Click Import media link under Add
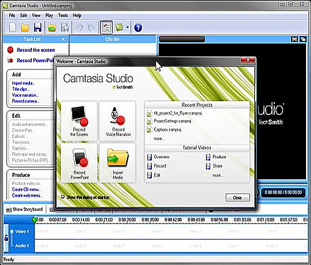The width and height of the screenshot is (311, 265). 23,83
